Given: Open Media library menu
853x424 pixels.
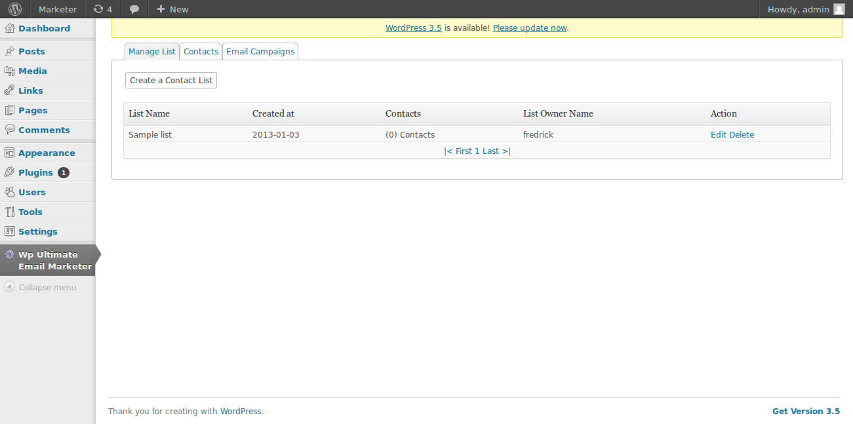Looking at the screenshot, I should tap(33, 71).
